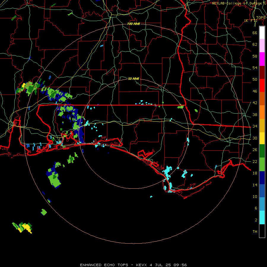
Task: Click the 62 legend value
Action: pyautogui.click(x=255, y=44)
